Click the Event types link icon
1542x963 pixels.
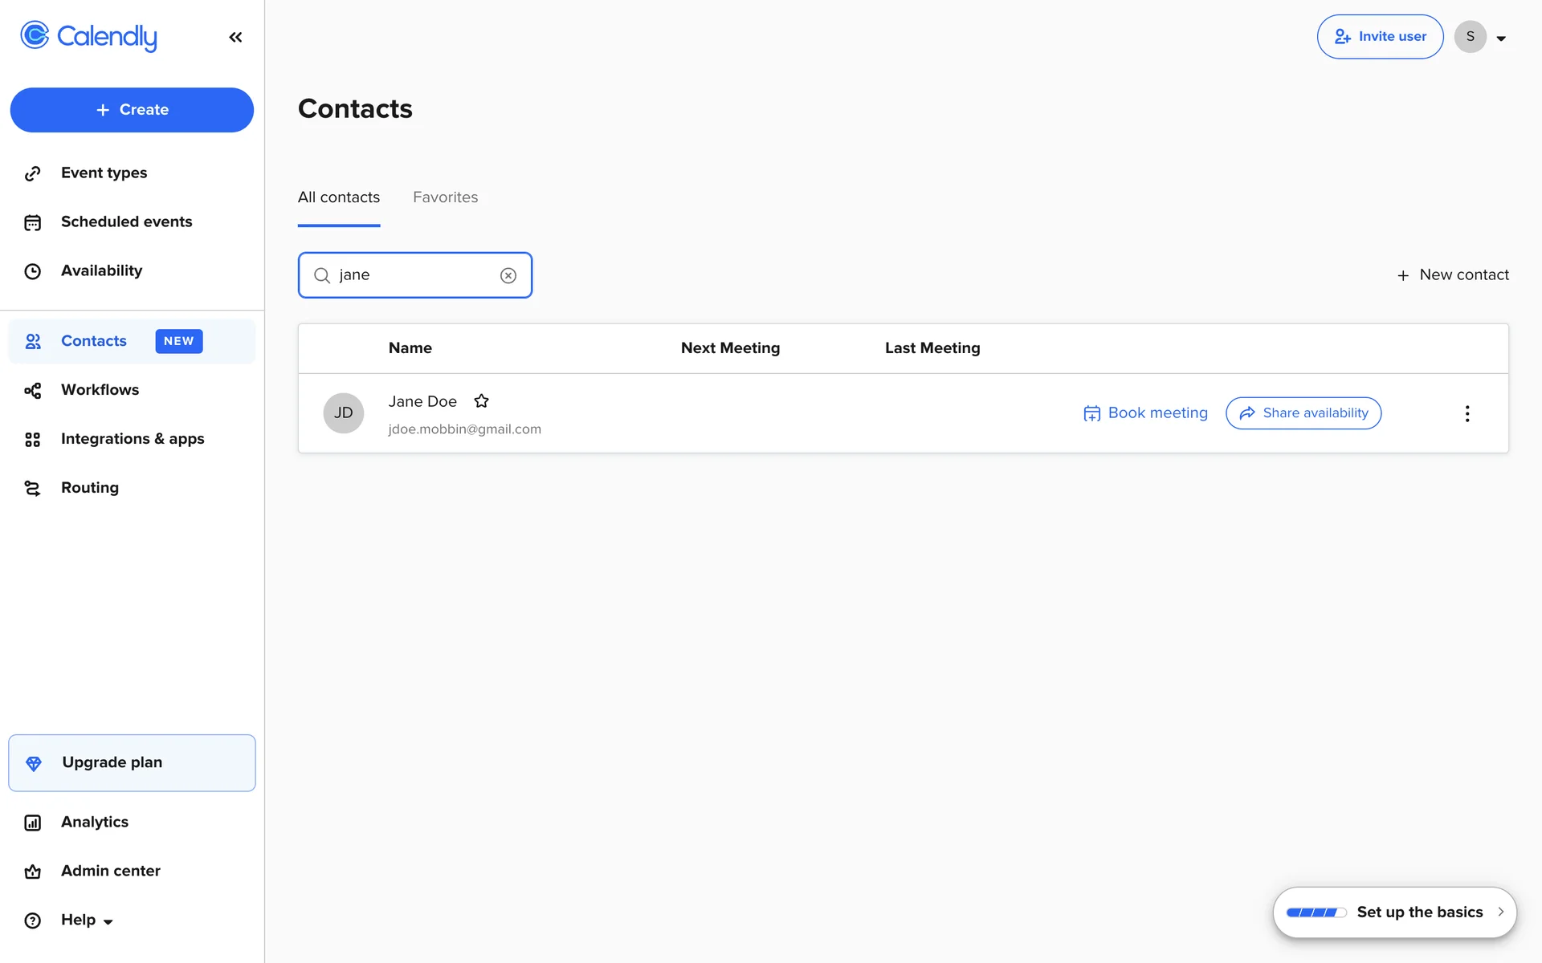coord(33,173)
